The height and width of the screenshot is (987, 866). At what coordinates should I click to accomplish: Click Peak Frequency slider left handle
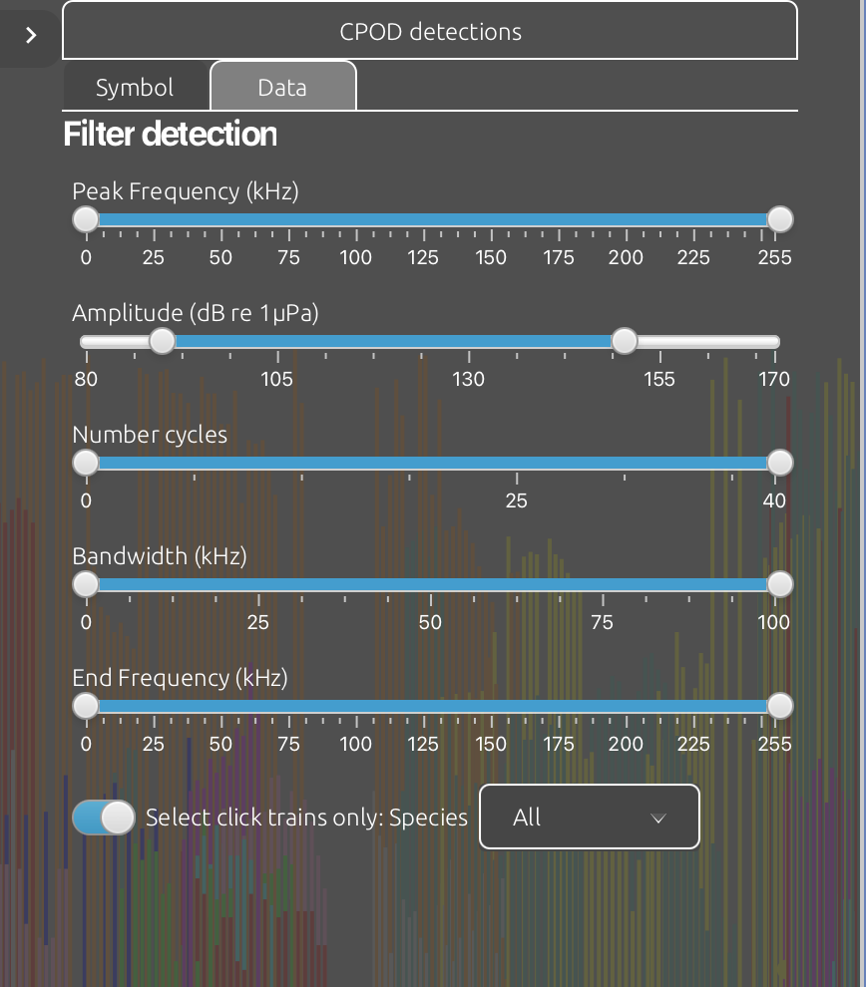[x=86, y=219]
